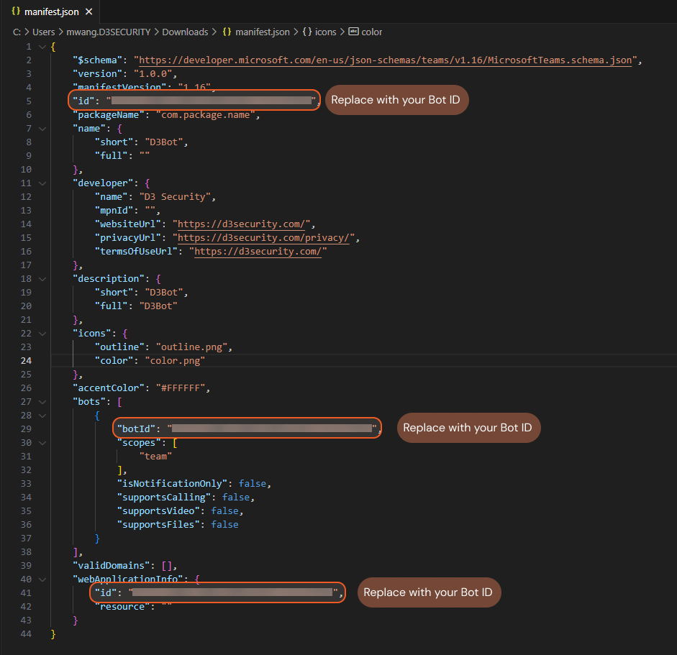Click the color string icon in breadcrumb
Screen dimensions: 677x655
pos(354,32)
